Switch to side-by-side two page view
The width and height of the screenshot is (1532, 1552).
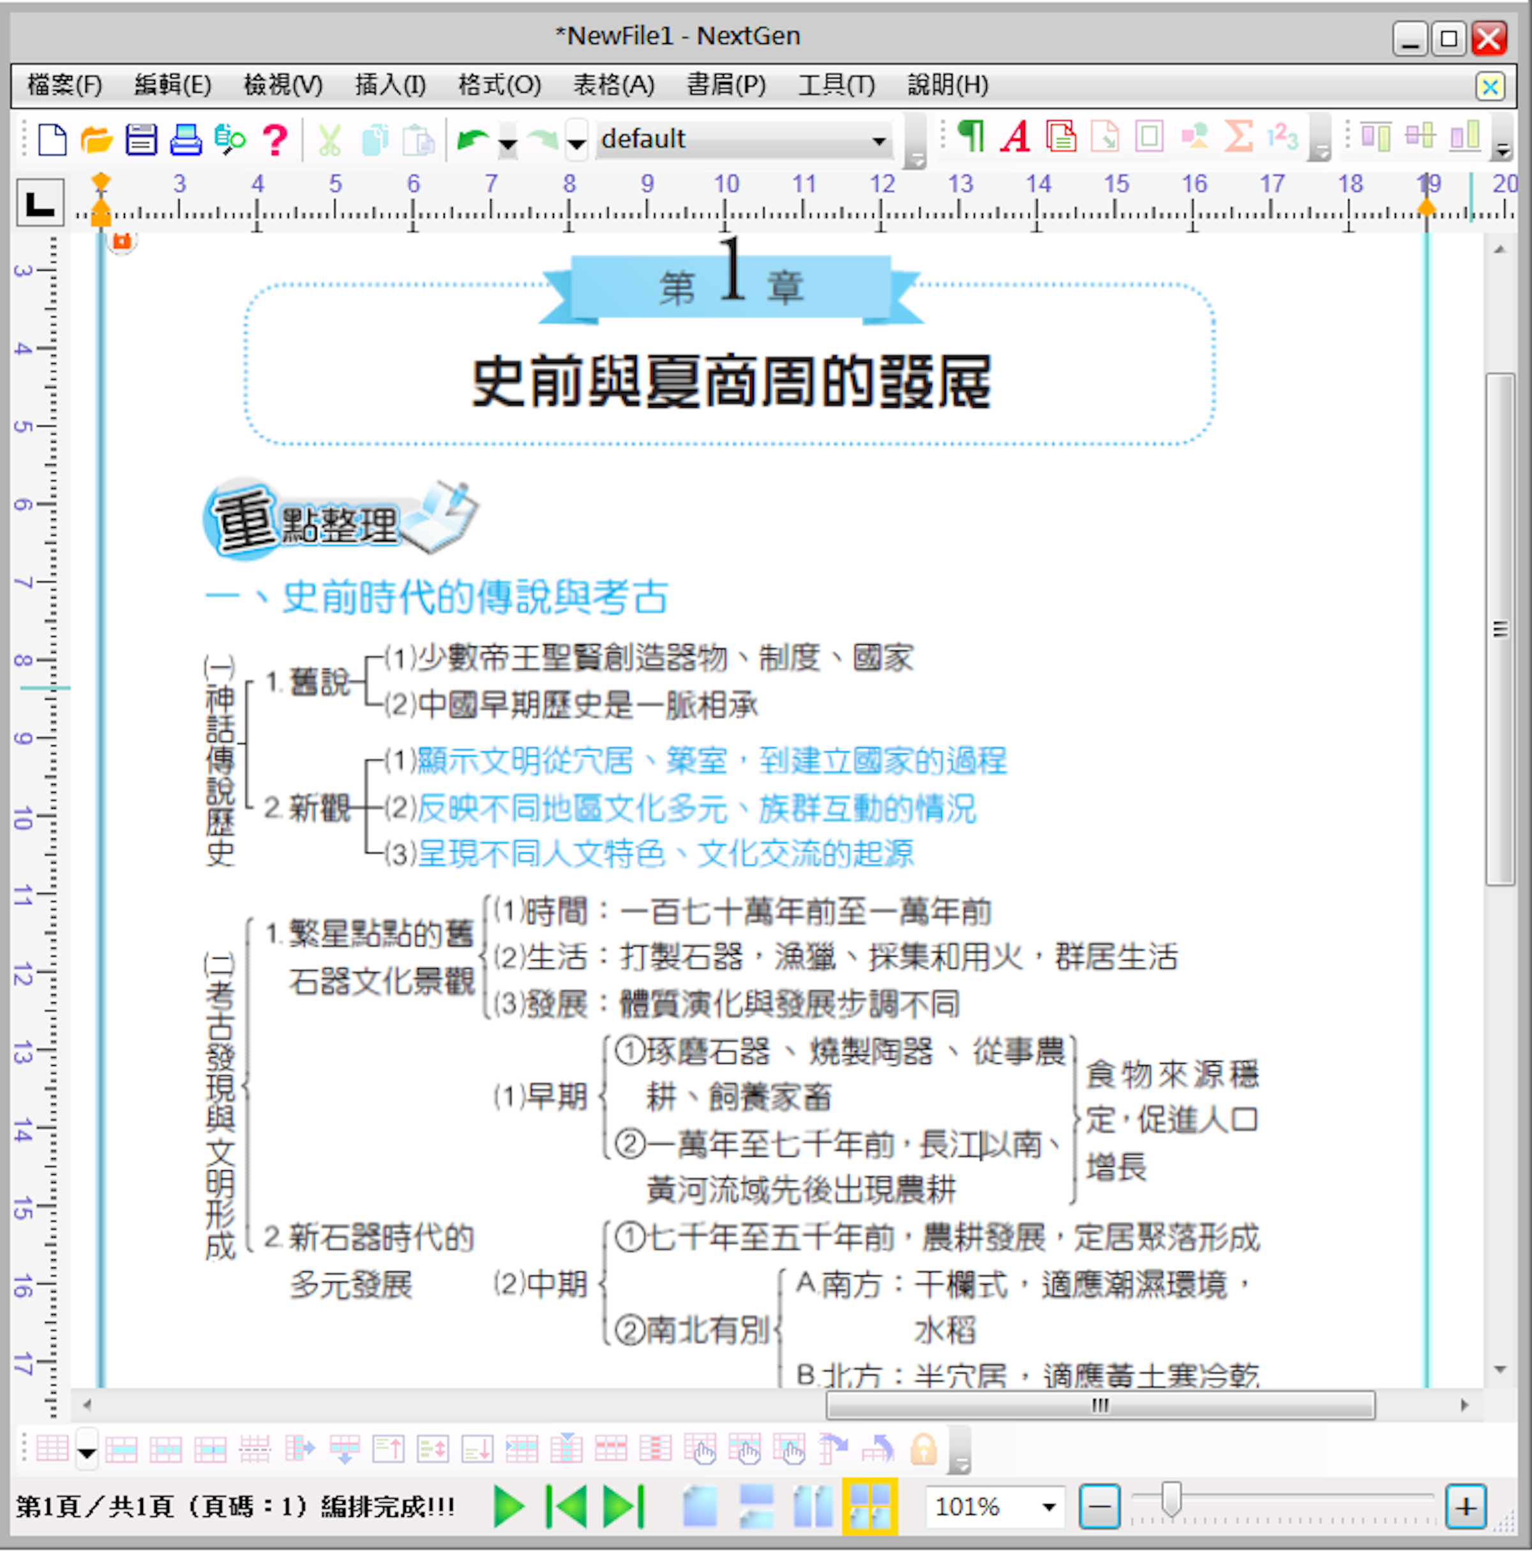[x=813, y=1506]
